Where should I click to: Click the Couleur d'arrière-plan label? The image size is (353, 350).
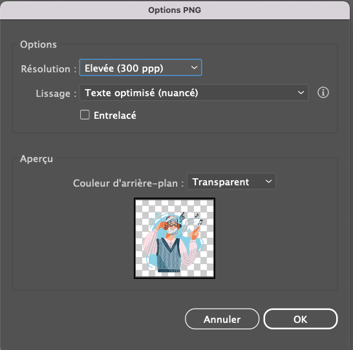pos(128,183)
